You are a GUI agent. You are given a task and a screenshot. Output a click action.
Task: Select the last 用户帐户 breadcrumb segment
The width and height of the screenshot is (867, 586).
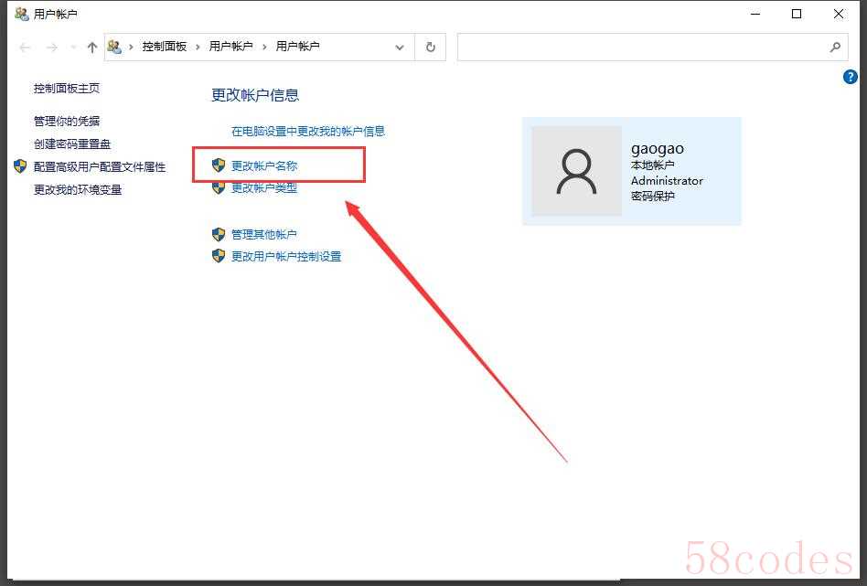pyautogui.click(x=297, y=47)
